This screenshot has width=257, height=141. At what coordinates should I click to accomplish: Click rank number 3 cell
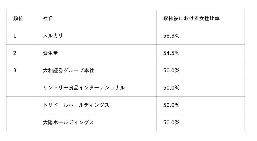click(x=15, y=71)
